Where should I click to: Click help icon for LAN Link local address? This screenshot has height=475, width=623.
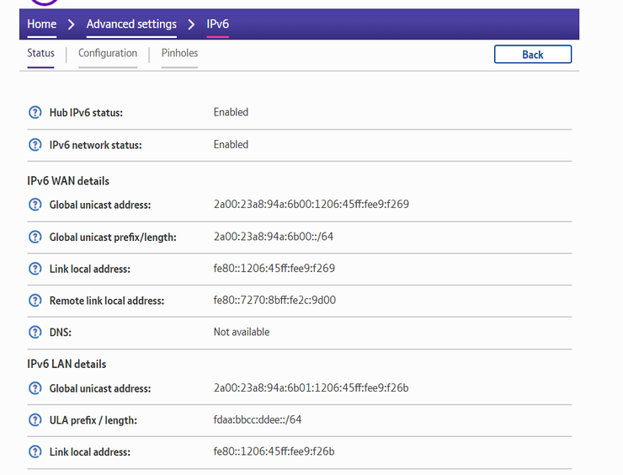(35, 452)
